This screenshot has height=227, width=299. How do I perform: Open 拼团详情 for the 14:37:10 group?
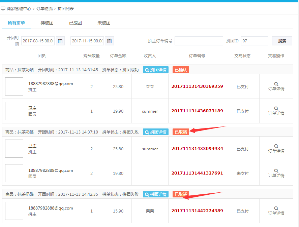click(156, 132)
